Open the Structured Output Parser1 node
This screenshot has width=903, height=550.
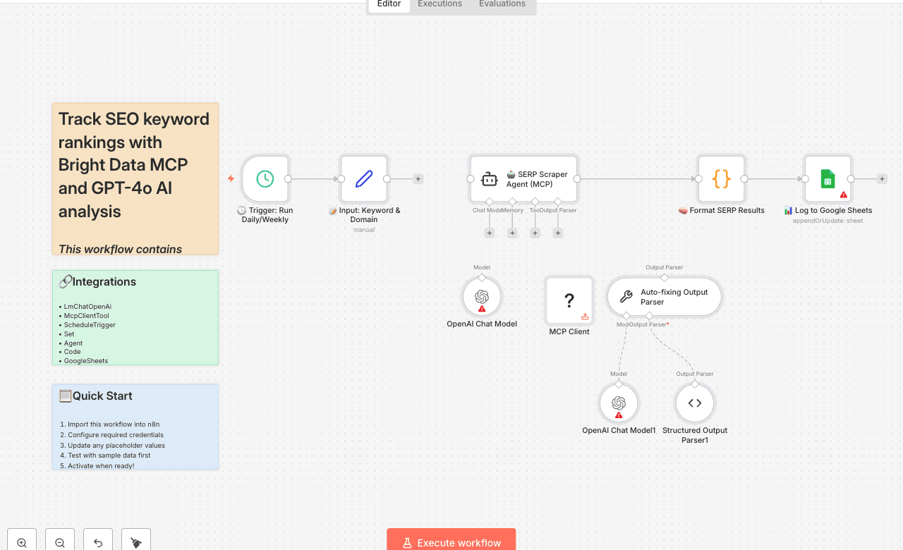(x=694, y=403)
